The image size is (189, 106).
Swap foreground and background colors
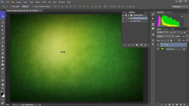click(4, 91)
